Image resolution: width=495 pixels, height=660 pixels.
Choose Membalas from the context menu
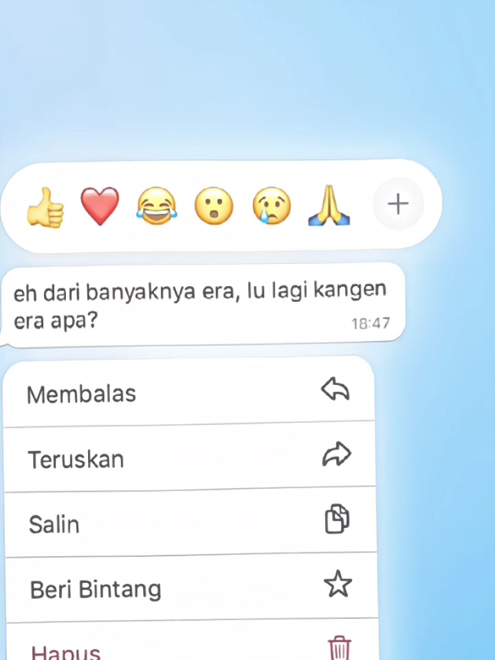pos(189,392)
